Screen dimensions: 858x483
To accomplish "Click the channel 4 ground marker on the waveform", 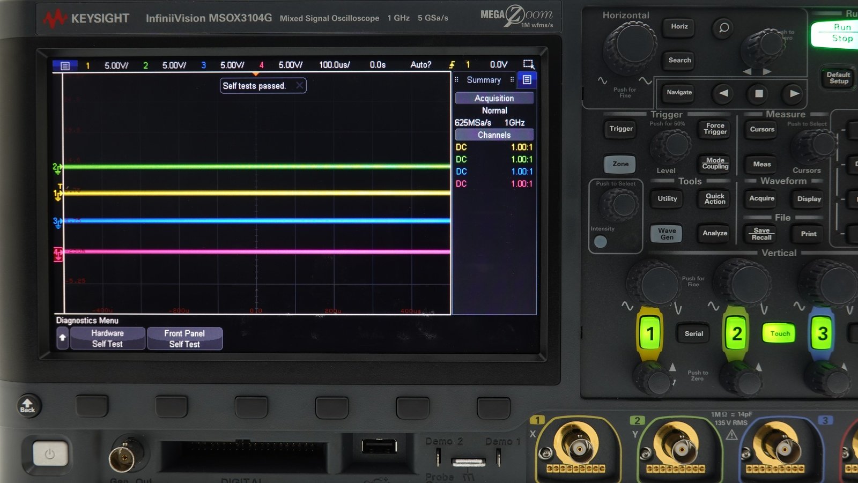I will tap(58, 254).
